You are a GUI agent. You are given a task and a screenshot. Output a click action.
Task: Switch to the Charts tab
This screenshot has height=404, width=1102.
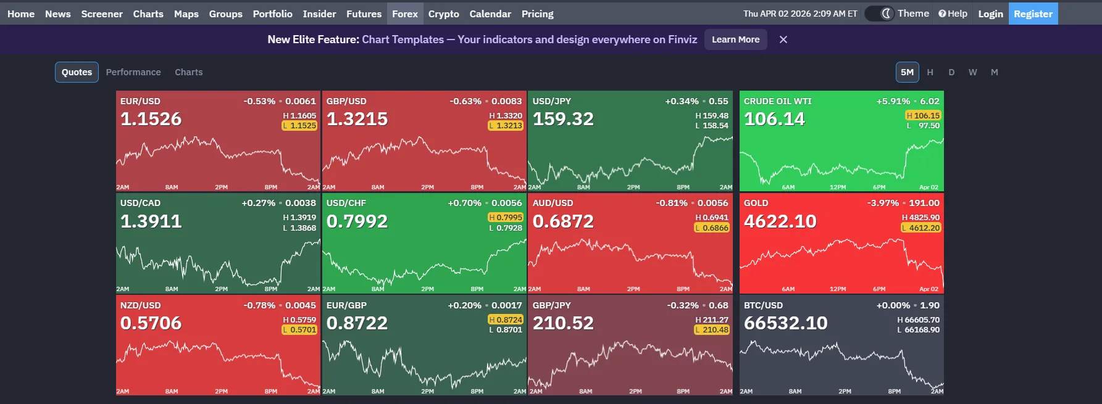point(188,72)
